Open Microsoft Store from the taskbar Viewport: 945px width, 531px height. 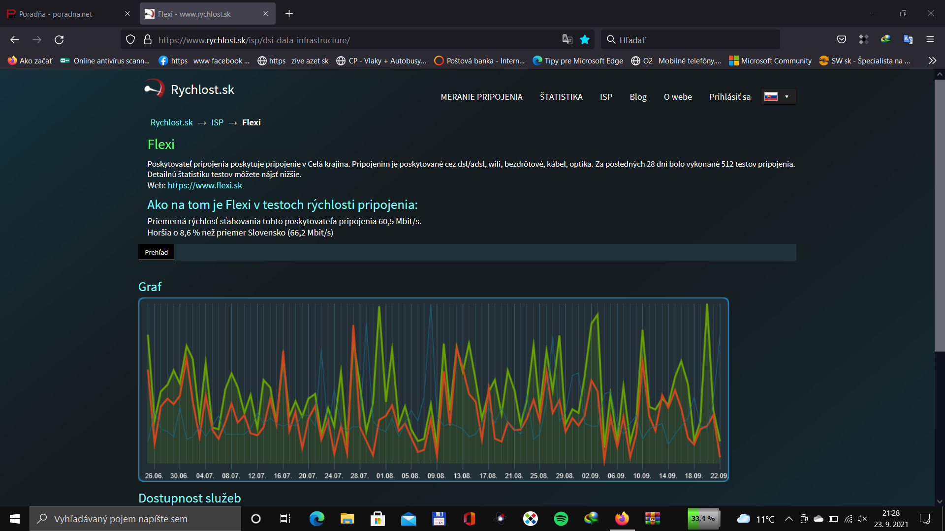pyautogui.click(x=378, y=519)
